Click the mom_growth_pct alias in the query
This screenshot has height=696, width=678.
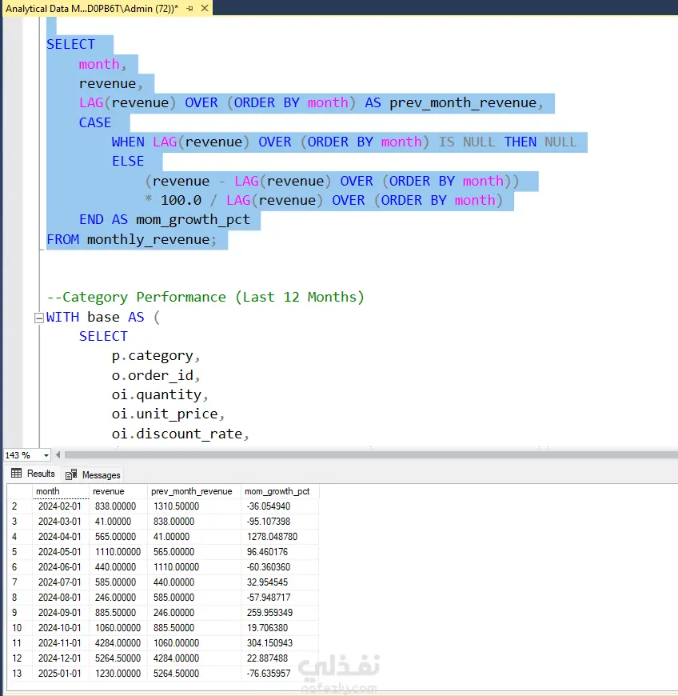click(x=193, y=220)
